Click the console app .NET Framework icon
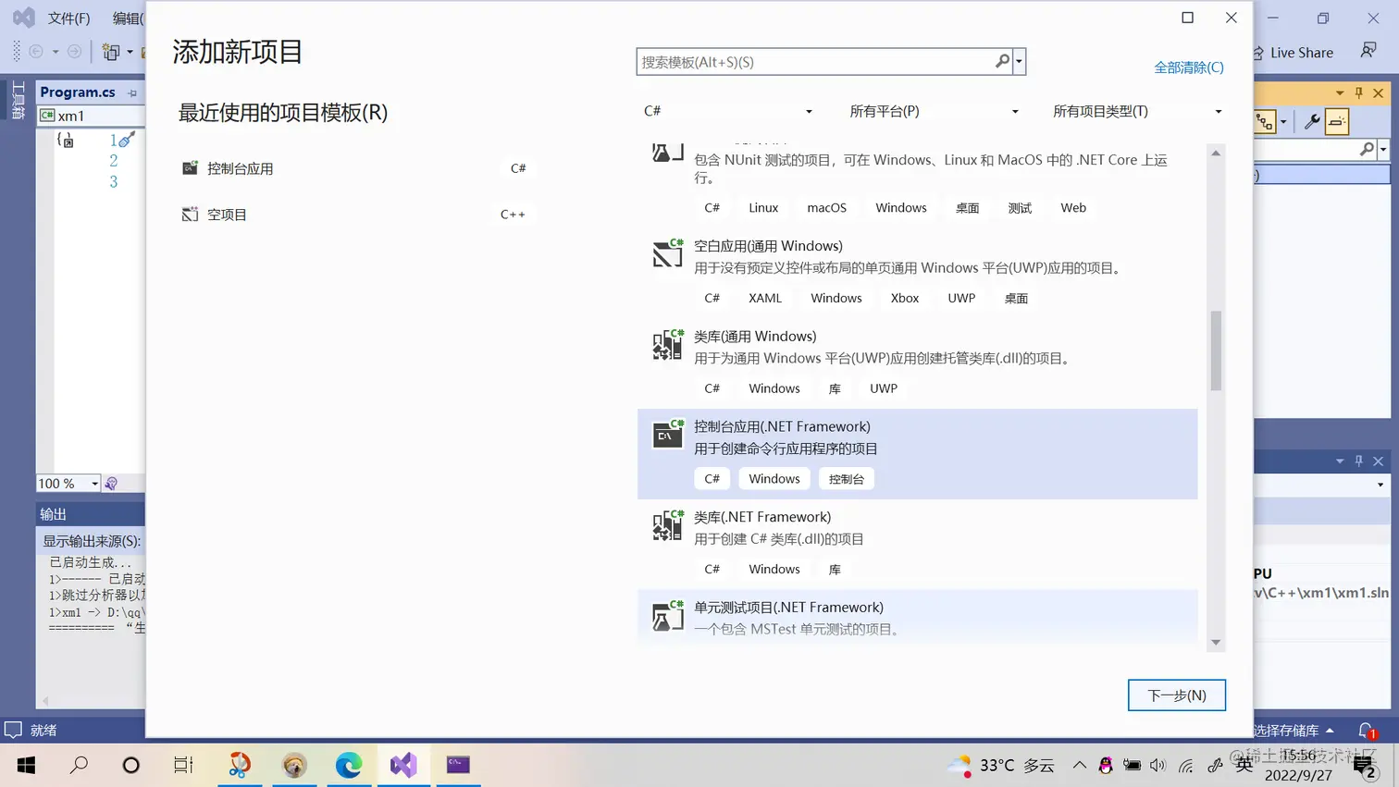The width and height of the screenshot is (1399, 787). coord(667,435)
